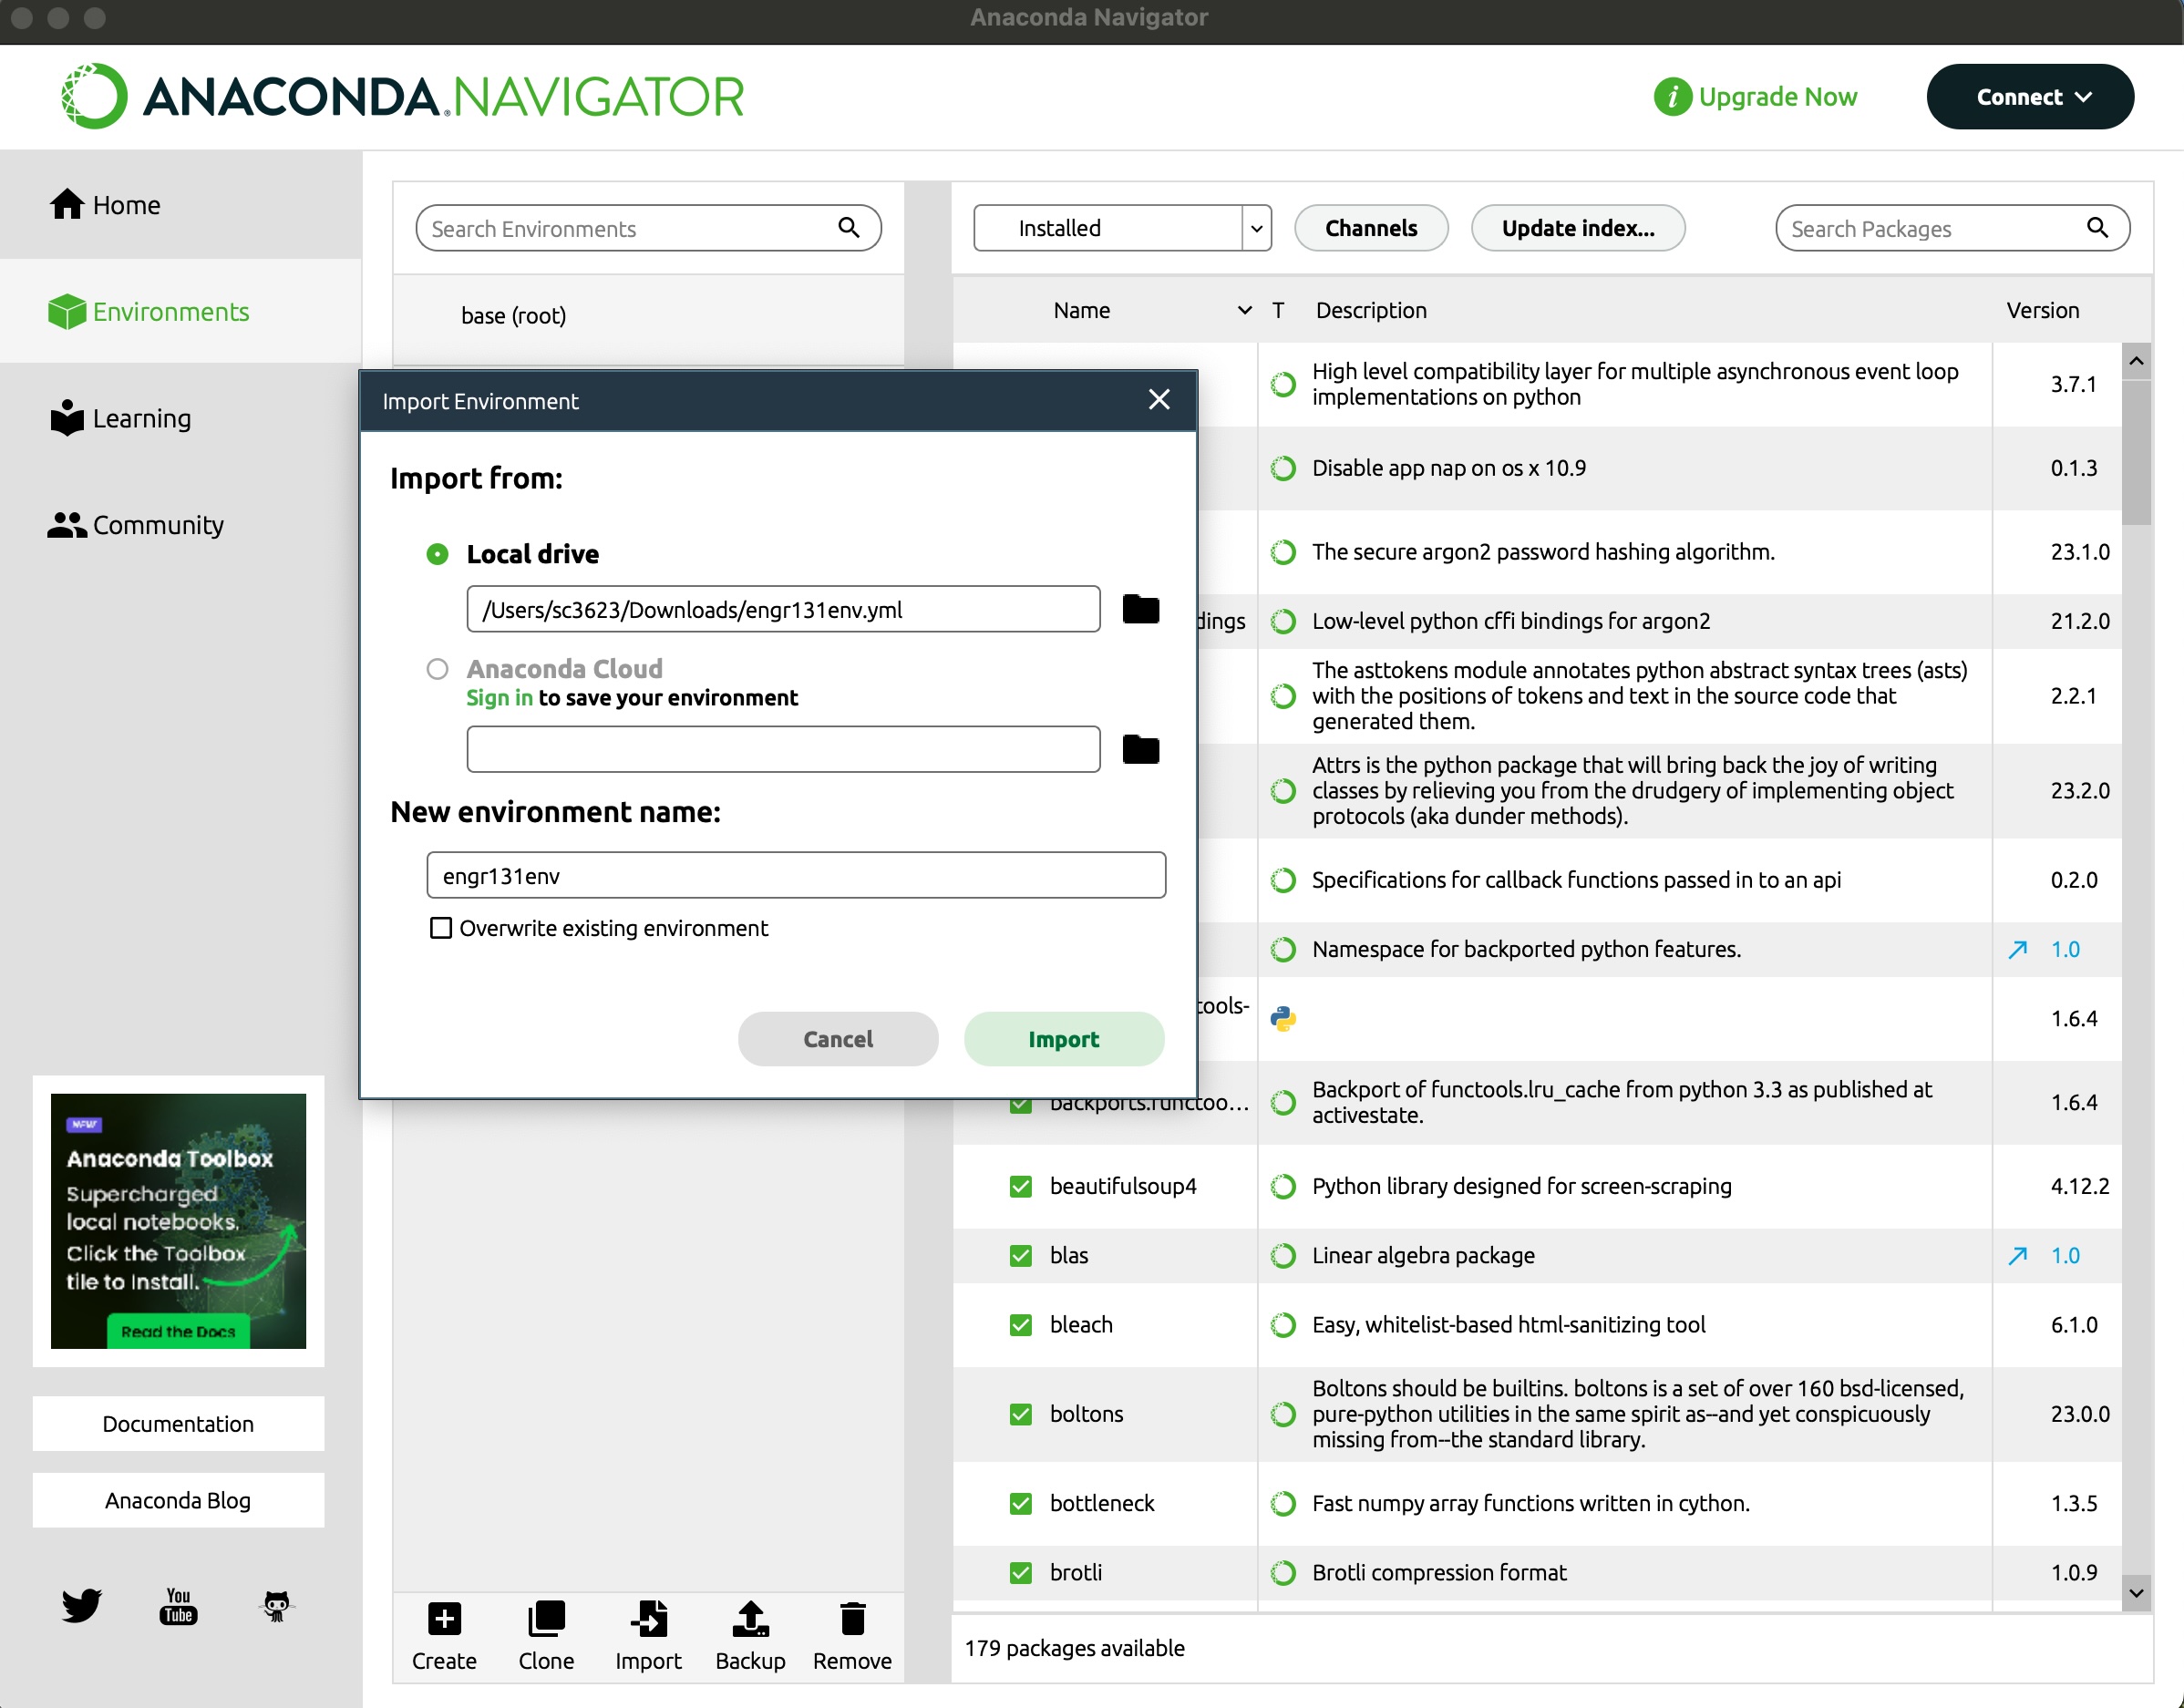The width and height of the screenshot is (2184, 1708).
Task: Open the GitHub octocat icon link
Action: tap(276, 1606)
